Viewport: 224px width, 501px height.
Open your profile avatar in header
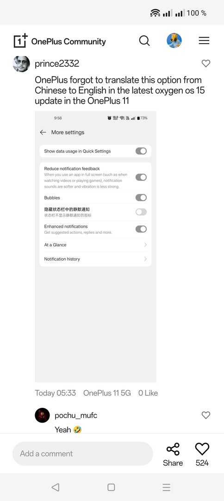(174, 40)
